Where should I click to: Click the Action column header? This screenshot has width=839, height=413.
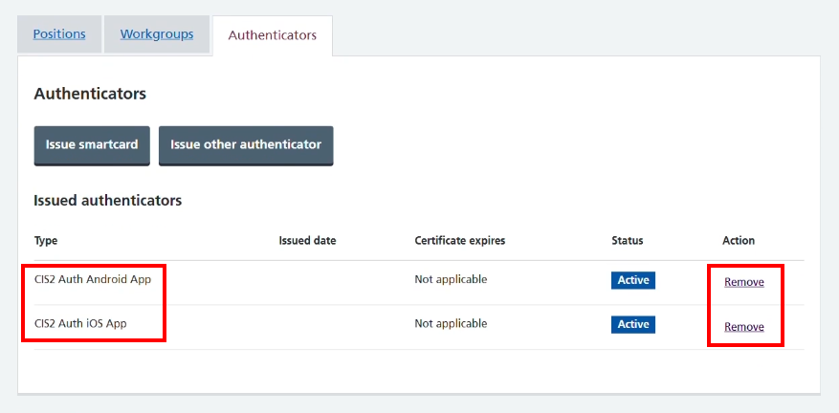pos(739,241)
